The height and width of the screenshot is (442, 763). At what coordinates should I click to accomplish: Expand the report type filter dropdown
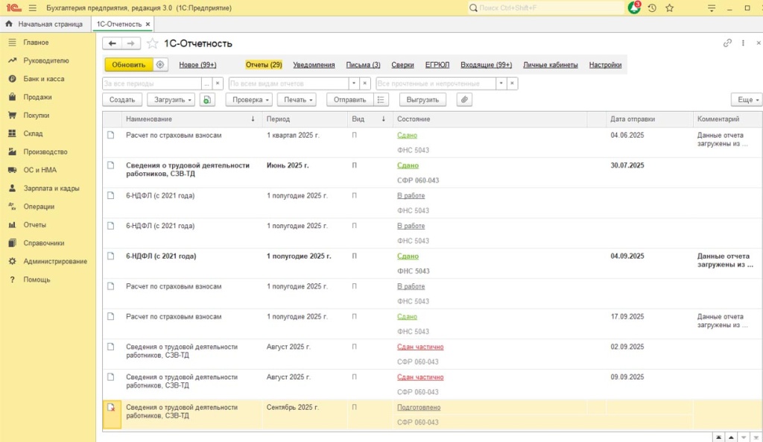tap(355, 83)
